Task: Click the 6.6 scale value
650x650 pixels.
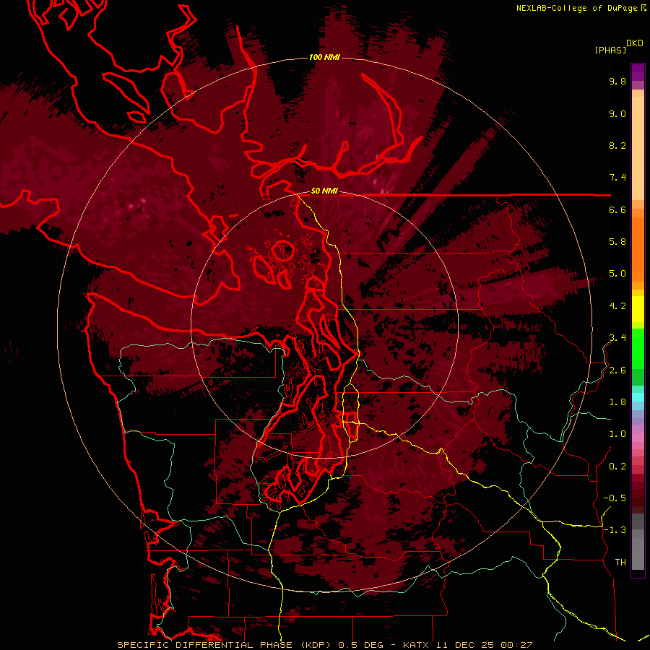Action: tap(617, 209)
